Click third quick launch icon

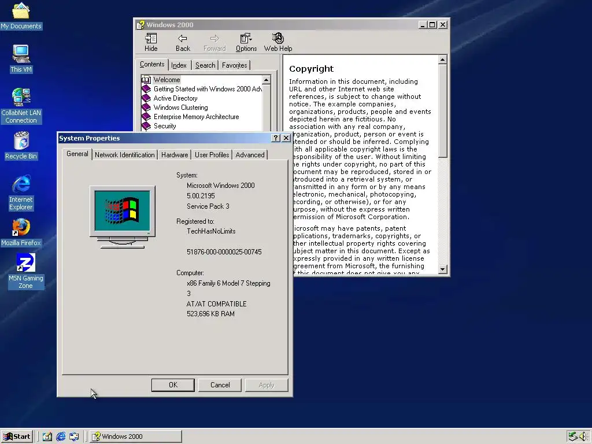point(74,436)
